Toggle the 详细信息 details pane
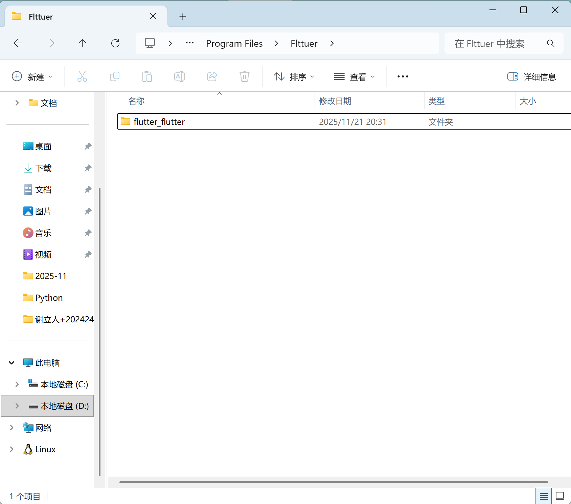 (x=531, y=77)
